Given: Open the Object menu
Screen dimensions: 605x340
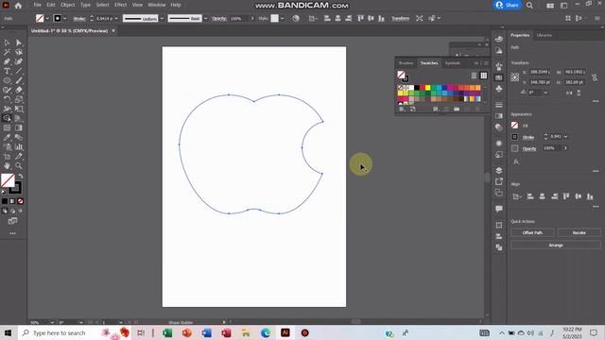Looking at the screenshot, I should 67,5.
